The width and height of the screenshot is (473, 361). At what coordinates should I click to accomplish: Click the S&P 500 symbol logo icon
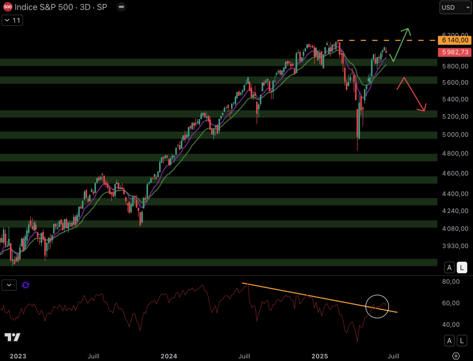coord(8,7)
